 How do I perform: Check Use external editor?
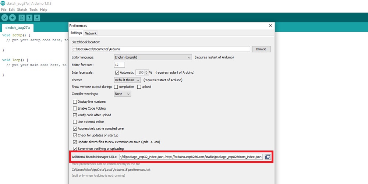(x=75, y=122)
